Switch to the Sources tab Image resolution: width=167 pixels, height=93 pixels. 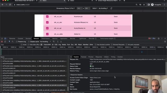click(28, 38)
